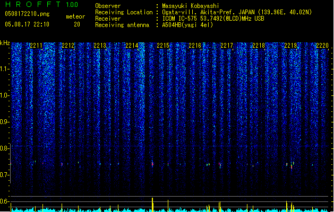Click the Observer label
Screen dimensions: 334x212
[x=108, y=6]
